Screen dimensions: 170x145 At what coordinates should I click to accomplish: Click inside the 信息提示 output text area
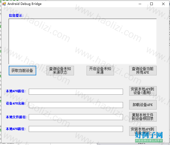[83, 41]
